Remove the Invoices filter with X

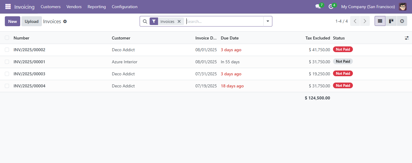pyautogui.click(x=179, y=21)
